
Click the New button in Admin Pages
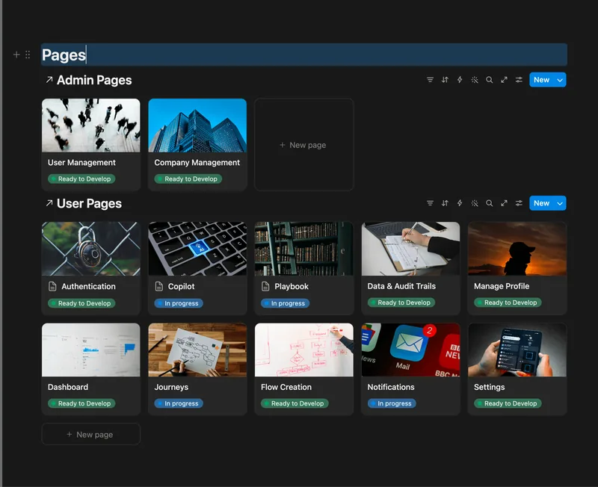(541, 80)
